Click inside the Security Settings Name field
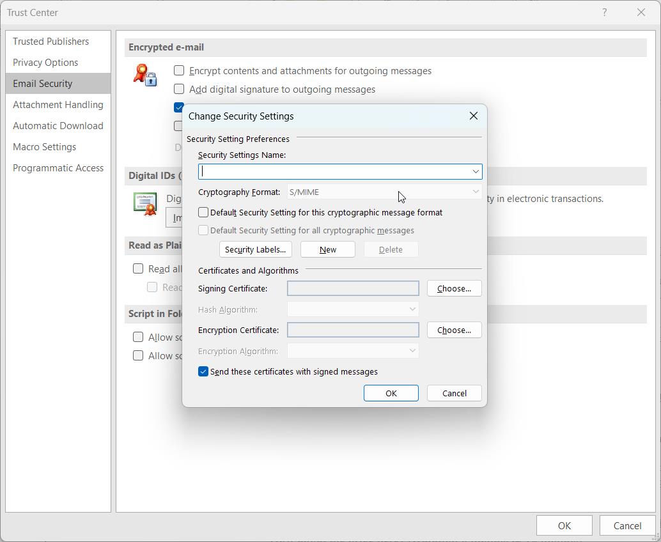 pos(332,171)
